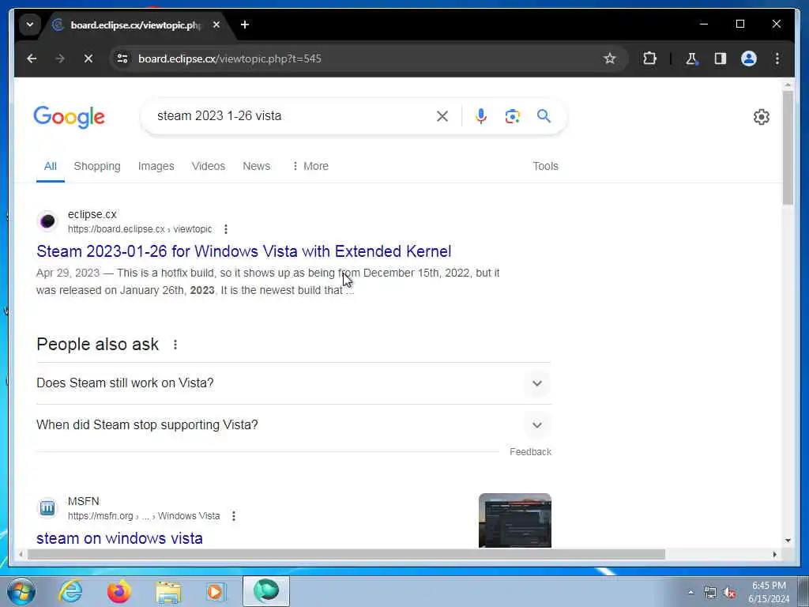
Task: Switch to Videos results
Action: (x=209, y=166)
